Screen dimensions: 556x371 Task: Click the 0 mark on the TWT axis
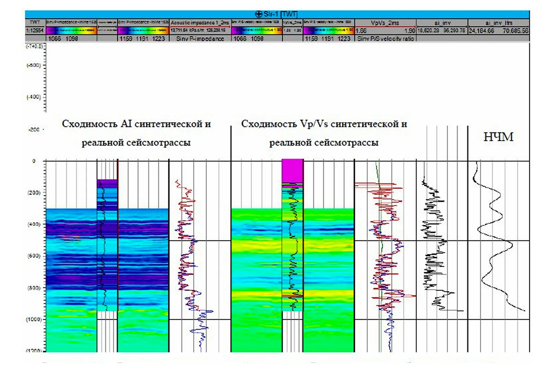tap(34, 161)
